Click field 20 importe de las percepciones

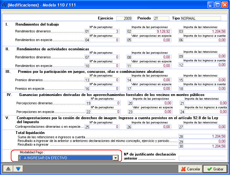tap(153, 103)
